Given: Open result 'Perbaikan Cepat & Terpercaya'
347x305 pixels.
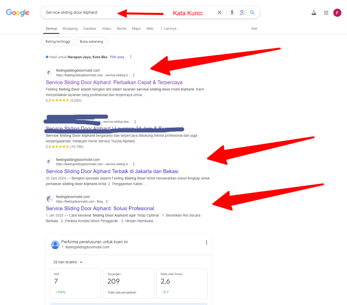Looking at the screenshot, I should coord(114,82).
